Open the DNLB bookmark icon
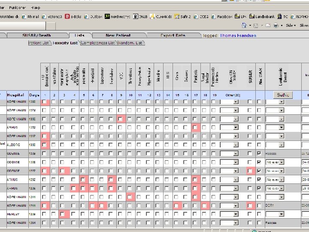The image size is (309, 232). (x=135, y=16)
